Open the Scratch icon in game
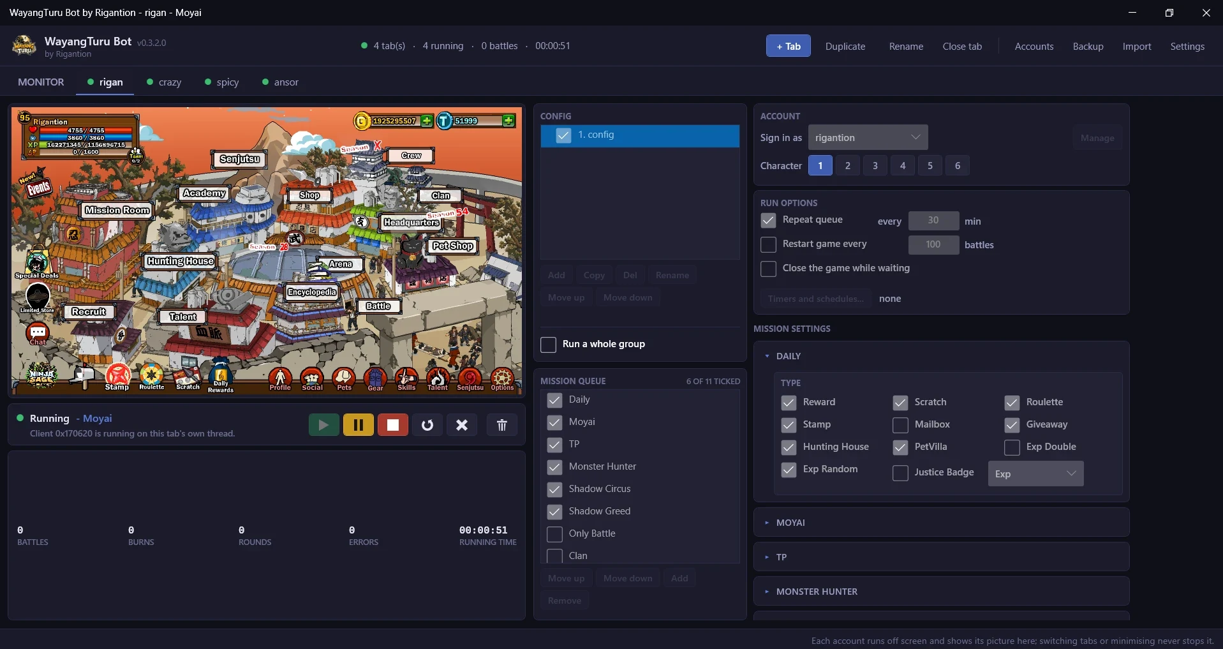 pyautogui.click(x=188, y=378)
